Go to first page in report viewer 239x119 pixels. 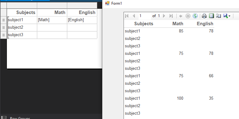point(127,16)
